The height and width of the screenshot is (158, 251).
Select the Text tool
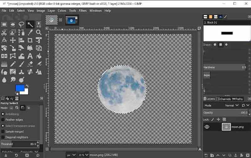pos(30,56)
